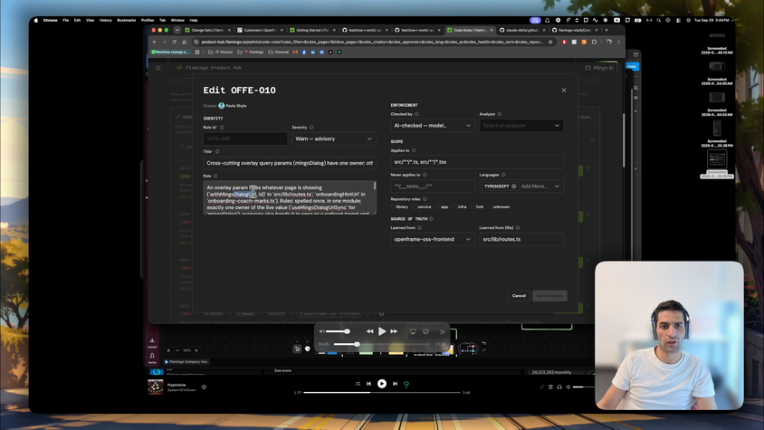
Task: Click the Never applies to field
Action: [x=433, y=186]
